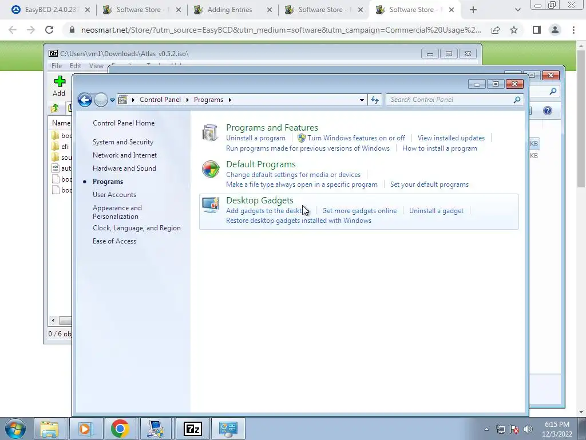Open User Accounts category
The image size is (586, 440).
pyautogui.click(x=114, y=195)
